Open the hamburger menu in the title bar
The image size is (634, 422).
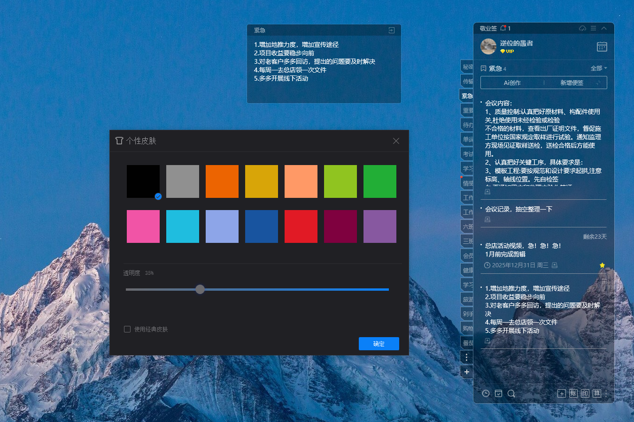[593, 28]
